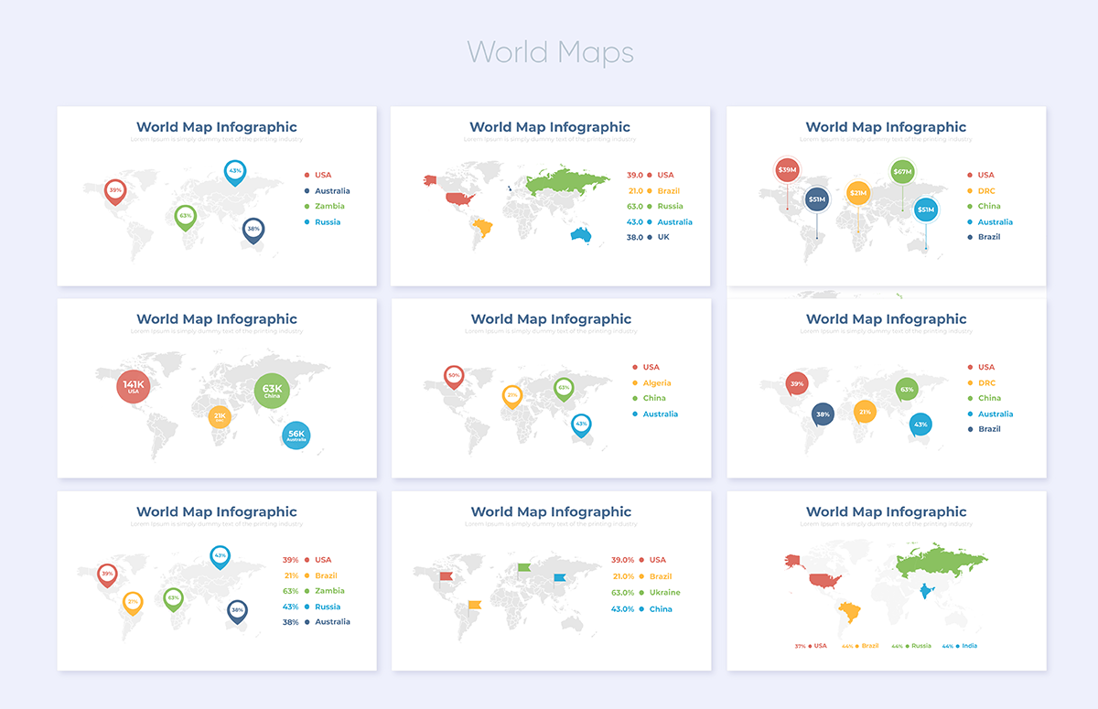Click the yellow flag on South America
This screenshot has height=709, width=1098.
[475, 605]
